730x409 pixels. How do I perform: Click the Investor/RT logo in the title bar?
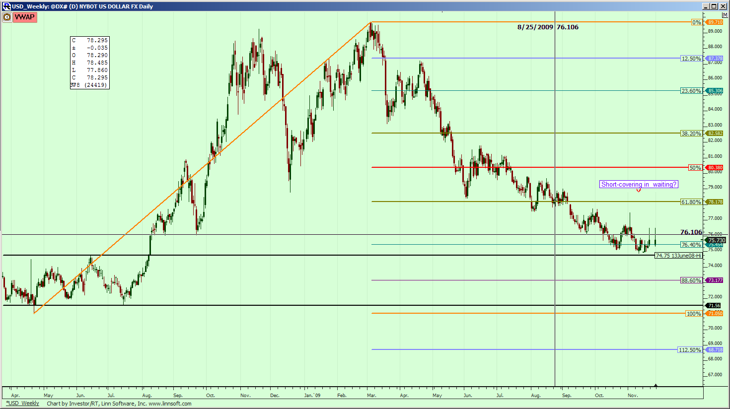coord(6,6)
